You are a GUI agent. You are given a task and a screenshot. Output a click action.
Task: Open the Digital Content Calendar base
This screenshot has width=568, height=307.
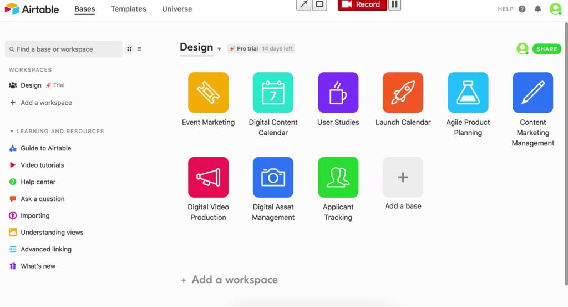coord(273,93)
